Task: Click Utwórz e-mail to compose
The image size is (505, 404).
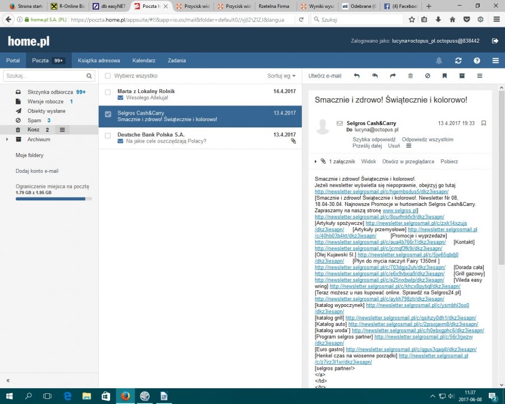Action: coord(325,76)
